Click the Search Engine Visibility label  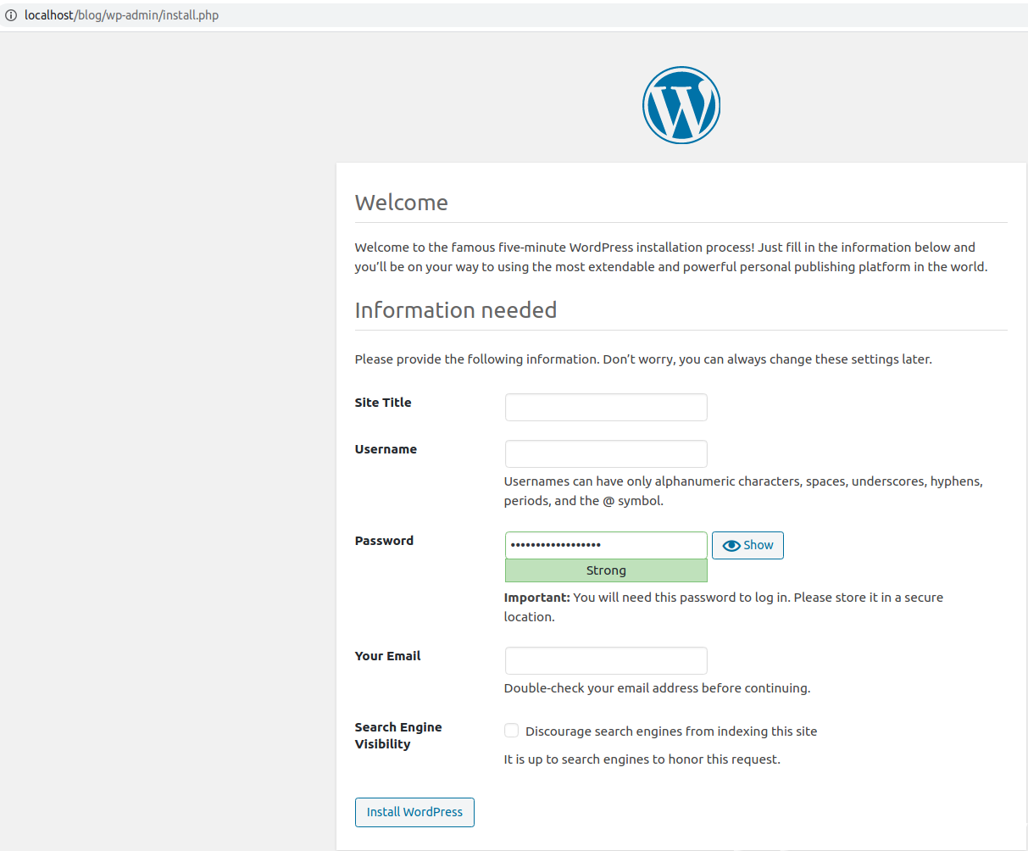(x=398, y=736)
